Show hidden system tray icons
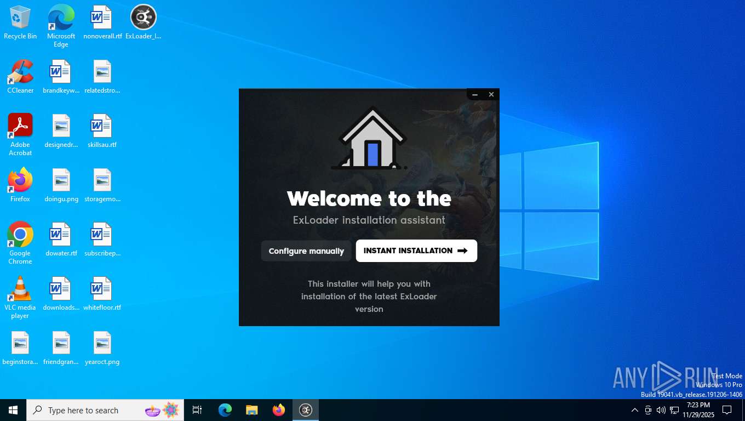 coord(635,410)
